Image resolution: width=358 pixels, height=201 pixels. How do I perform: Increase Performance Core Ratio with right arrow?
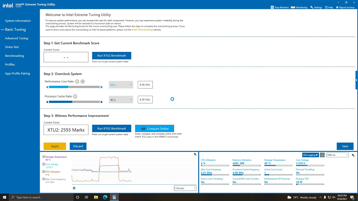[x=102, y=87]
